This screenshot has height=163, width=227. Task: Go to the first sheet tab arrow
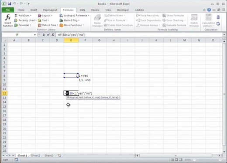[3, 156]
